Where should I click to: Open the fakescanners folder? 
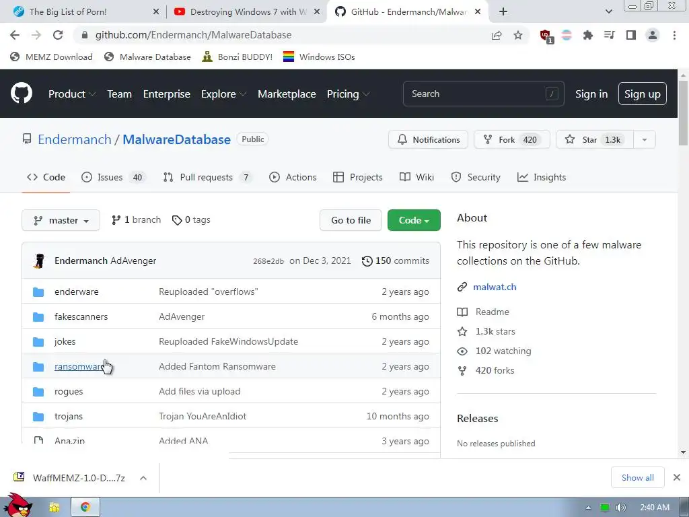(81, 316)
